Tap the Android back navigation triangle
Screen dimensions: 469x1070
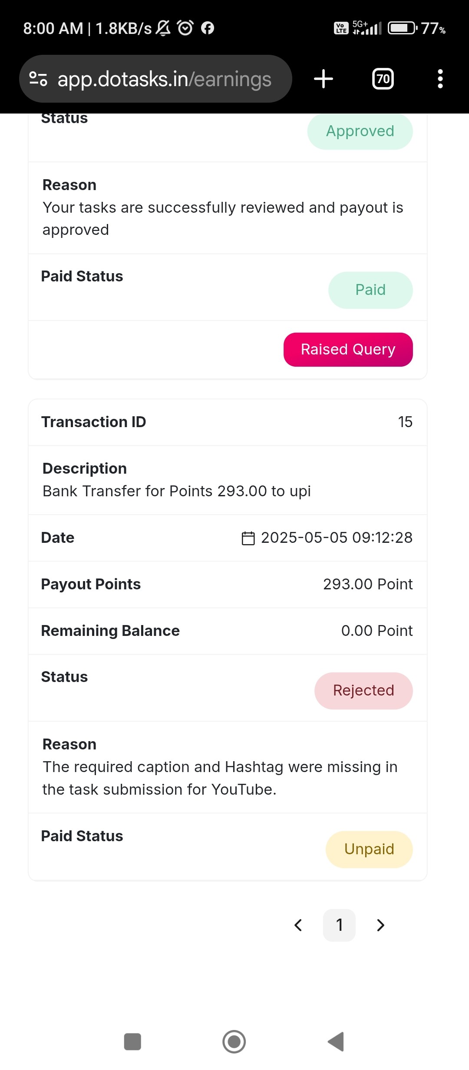coord(336,1042)
